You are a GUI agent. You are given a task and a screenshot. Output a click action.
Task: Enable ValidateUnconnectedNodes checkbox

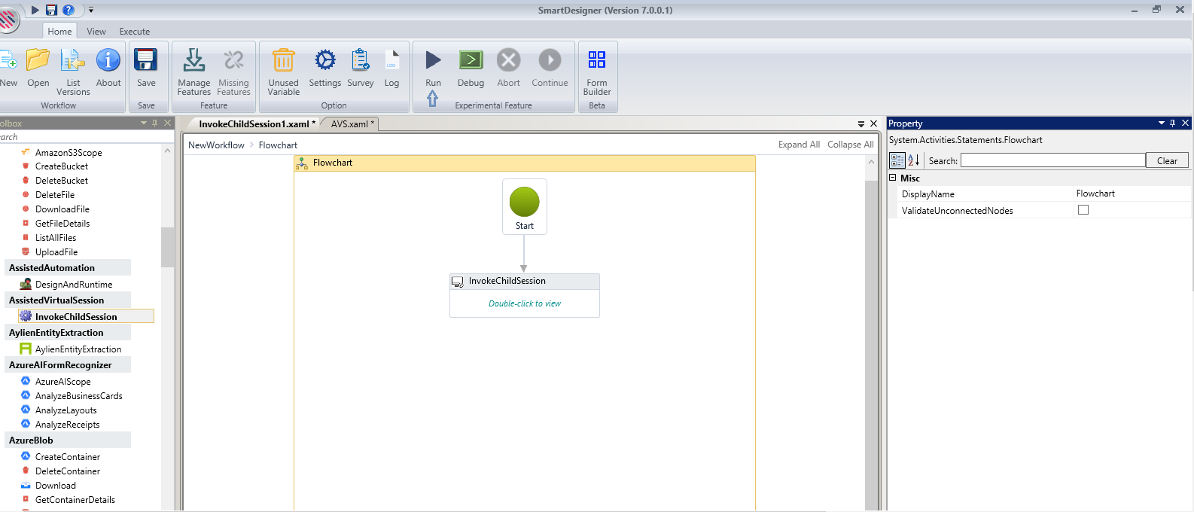click(x=1083, y=210)
